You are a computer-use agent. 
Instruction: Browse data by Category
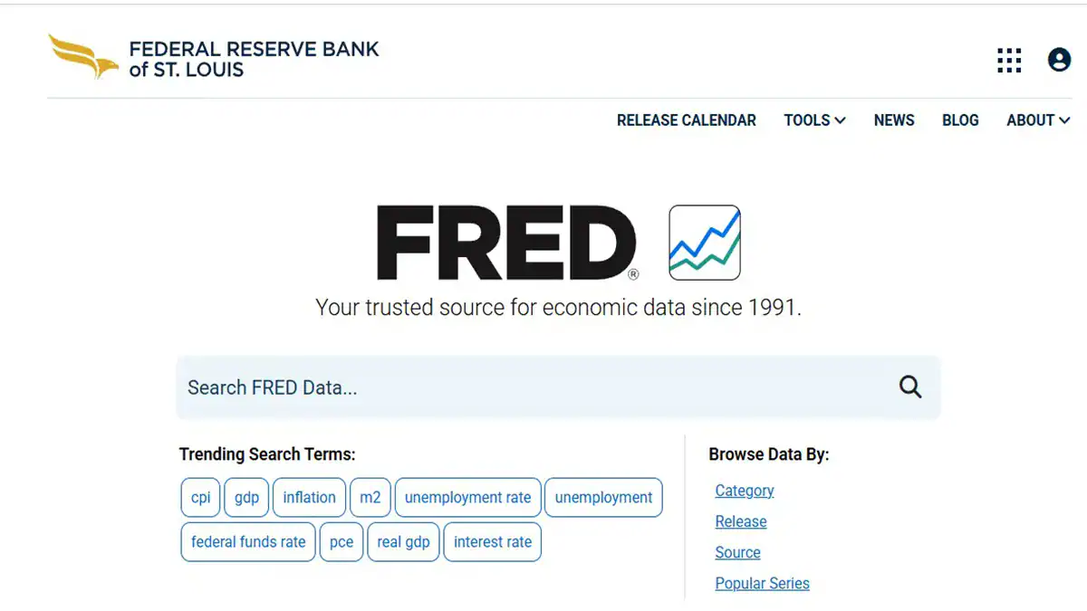point(744,490)
